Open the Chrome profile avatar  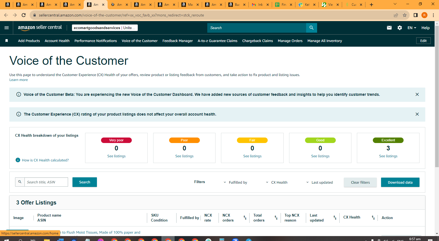tap(424, 15)
